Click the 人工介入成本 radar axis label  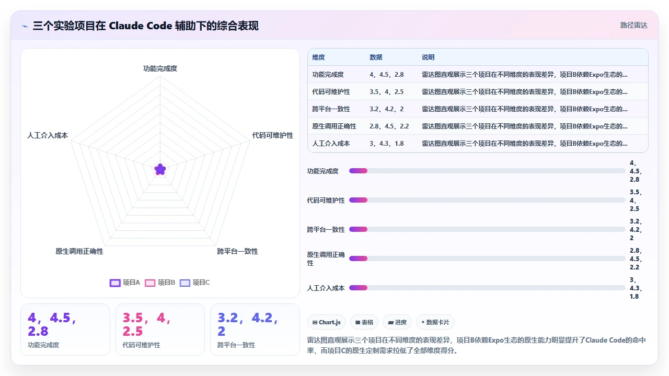(x=48, y=135)
